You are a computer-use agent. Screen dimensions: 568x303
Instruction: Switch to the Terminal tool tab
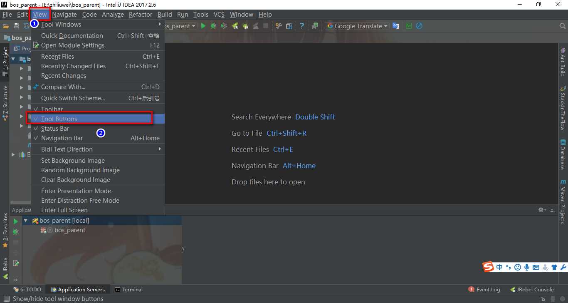click(x=128, y=290)
